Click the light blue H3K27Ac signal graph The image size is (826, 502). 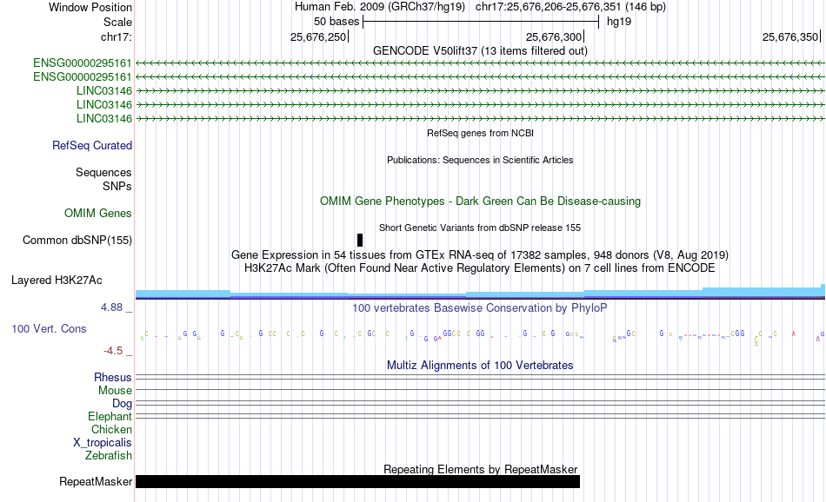coord(480,293)
